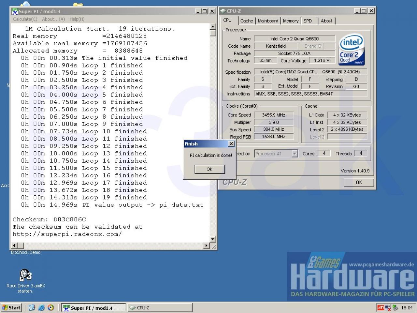Open the ATI tray icon
Screen dimensions: 417x313
point(380,307)
